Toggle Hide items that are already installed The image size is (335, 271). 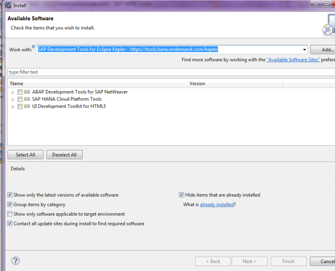(181, 195)
